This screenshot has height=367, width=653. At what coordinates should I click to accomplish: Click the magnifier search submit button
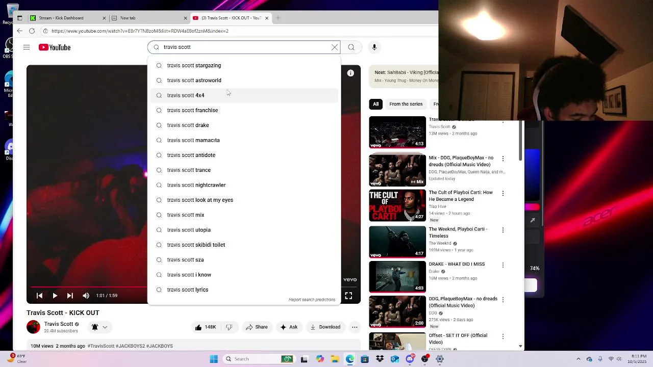(x=351, y=47)
